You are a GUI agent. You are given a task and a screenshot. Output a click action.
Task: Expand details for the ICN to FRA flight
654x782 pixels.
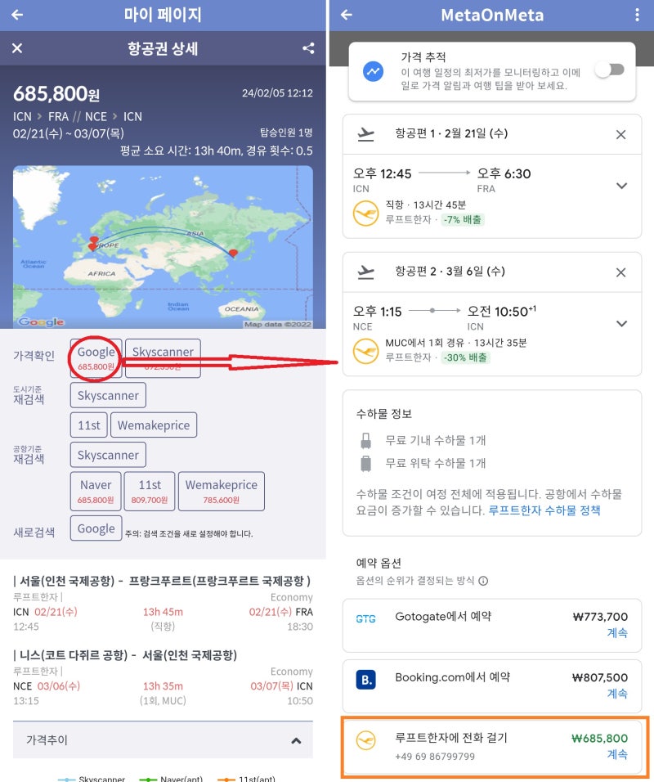click(621, 186)
